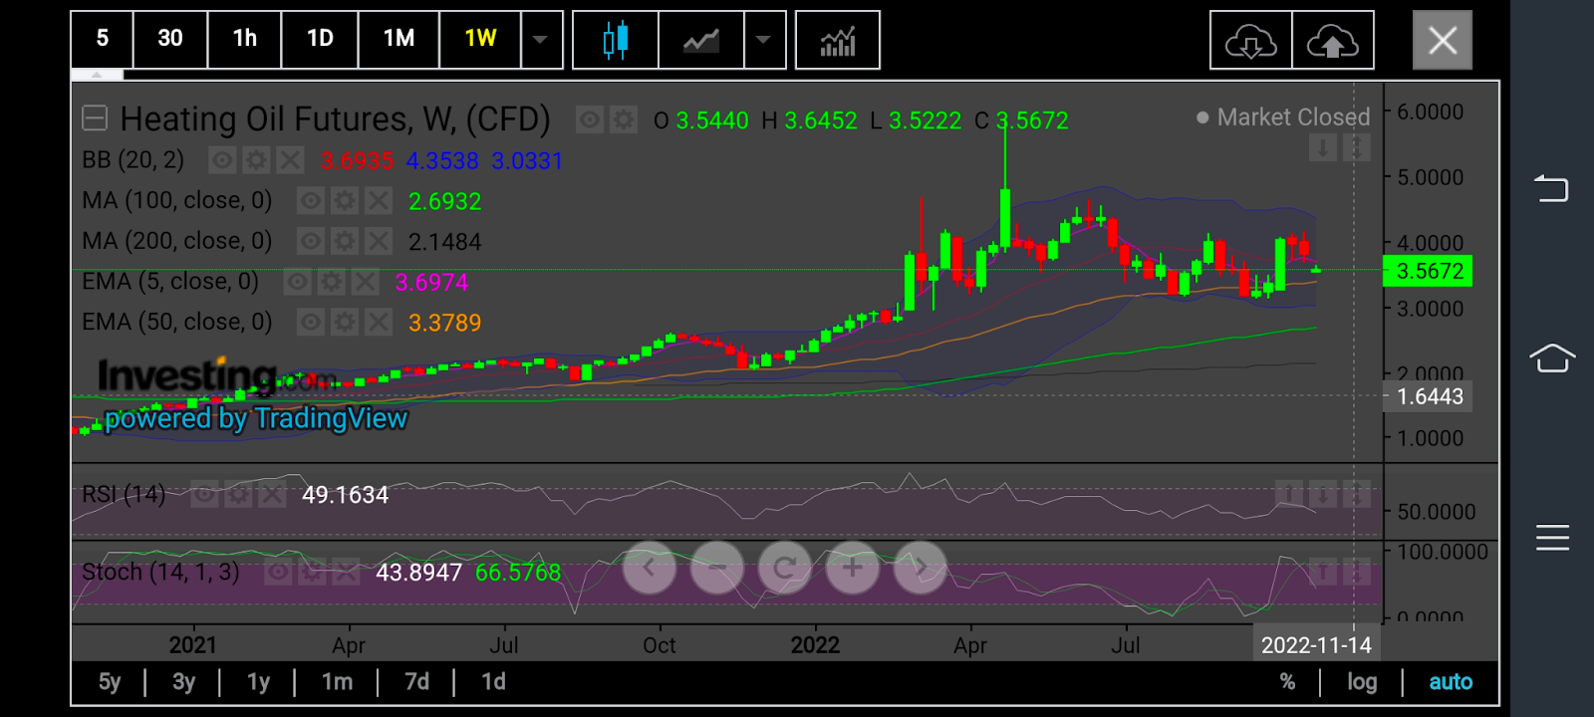Image resolution: width=1594 pixels, height=717 pixels.
Task: Hide the MA (200, close, 0) line
Action: pyautogui.click(x=311, y=242)
